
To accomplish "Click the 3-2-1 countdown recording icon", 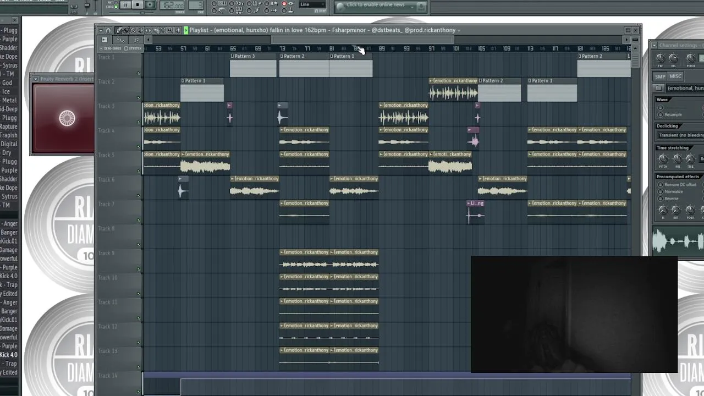I will 240,4.
